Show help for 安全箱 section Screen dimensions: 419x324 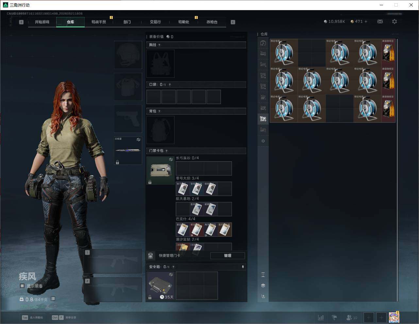click(173, 267)
